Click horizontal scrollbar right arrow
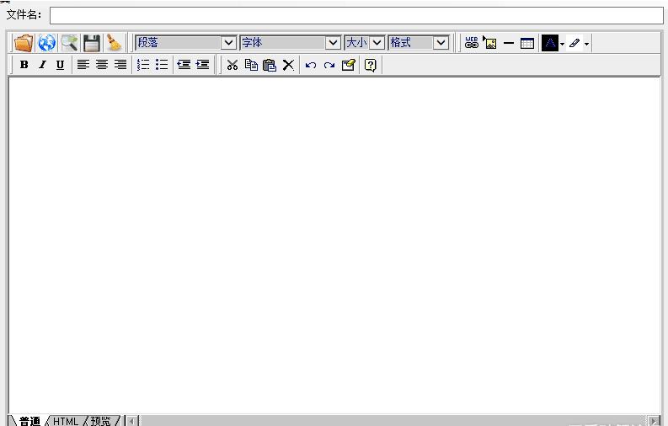The image size is (668, 426). point(655,421)
